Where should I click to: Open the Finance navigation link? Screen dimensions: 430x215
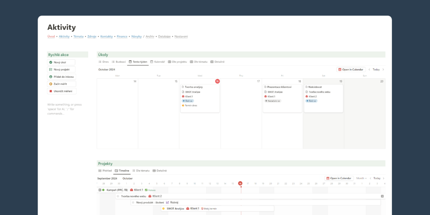point(122,36)
